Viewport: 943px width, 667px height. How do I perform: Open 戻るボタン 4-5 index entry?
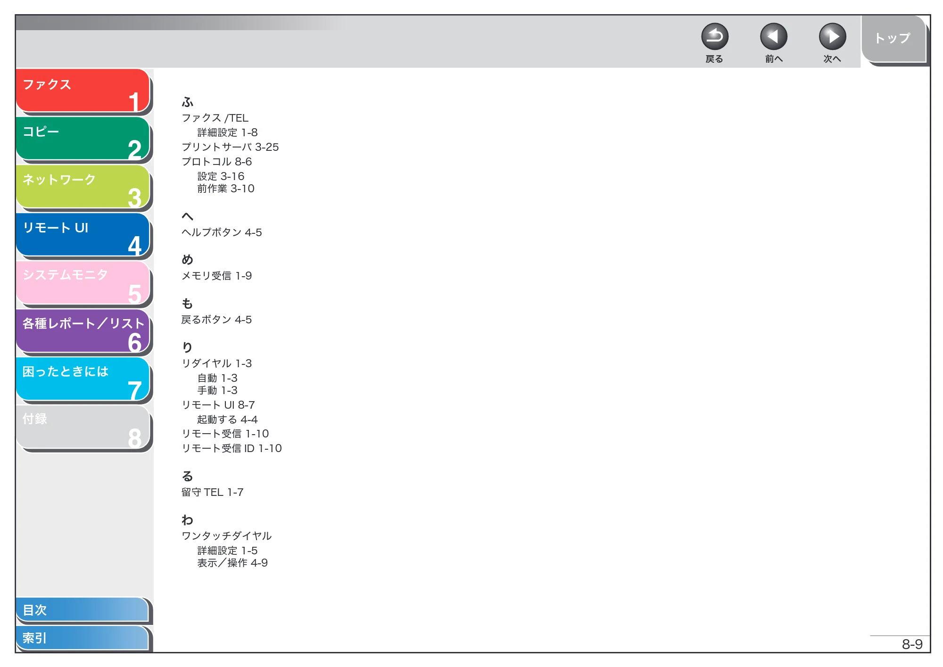click(x=216, y=320)
